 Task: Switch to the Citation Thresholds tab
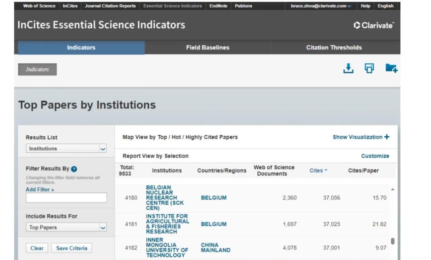pos(334,48)
